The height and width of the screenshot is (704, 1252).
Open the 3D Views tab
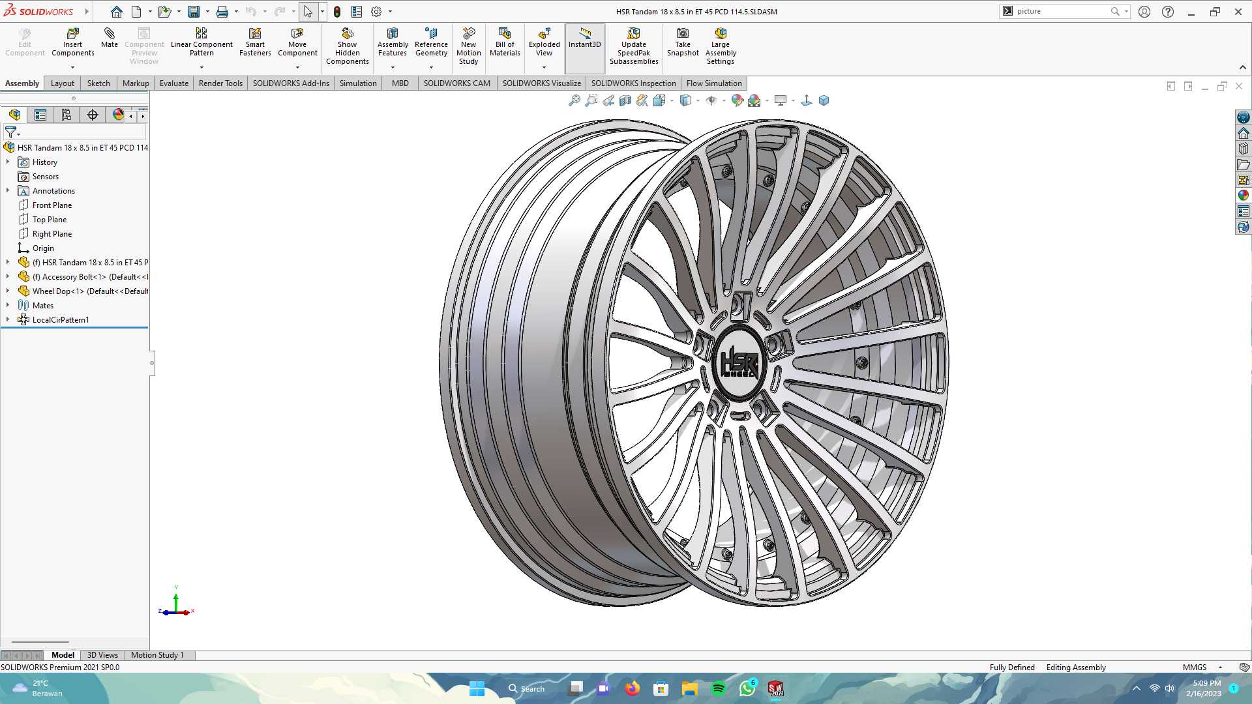coord(102,655)
